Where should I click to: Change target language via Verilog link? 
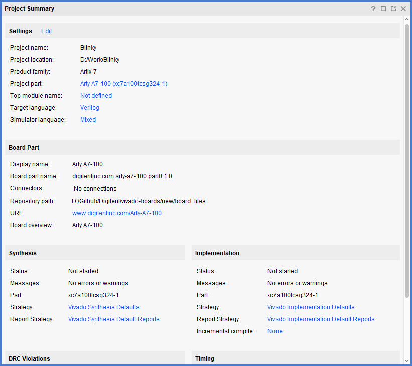coord(90,108)
